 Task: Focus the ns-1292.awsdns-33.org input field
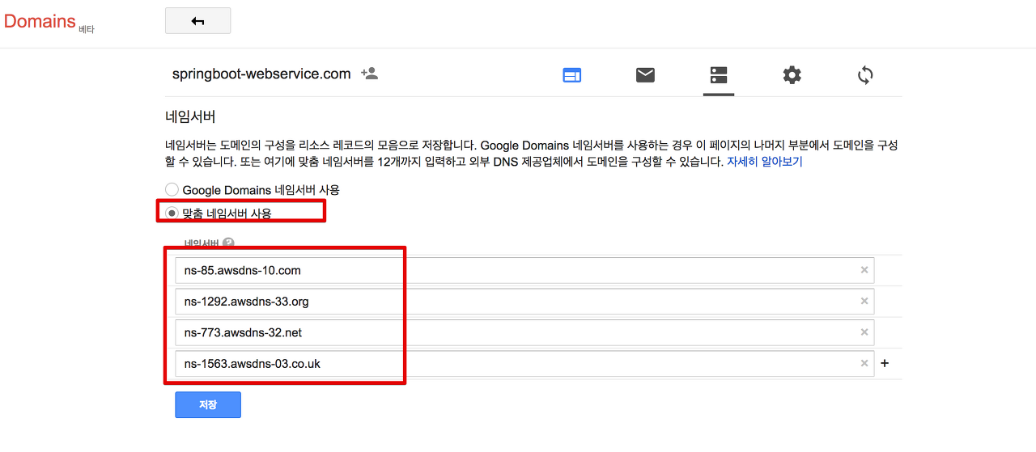(524, 302)
